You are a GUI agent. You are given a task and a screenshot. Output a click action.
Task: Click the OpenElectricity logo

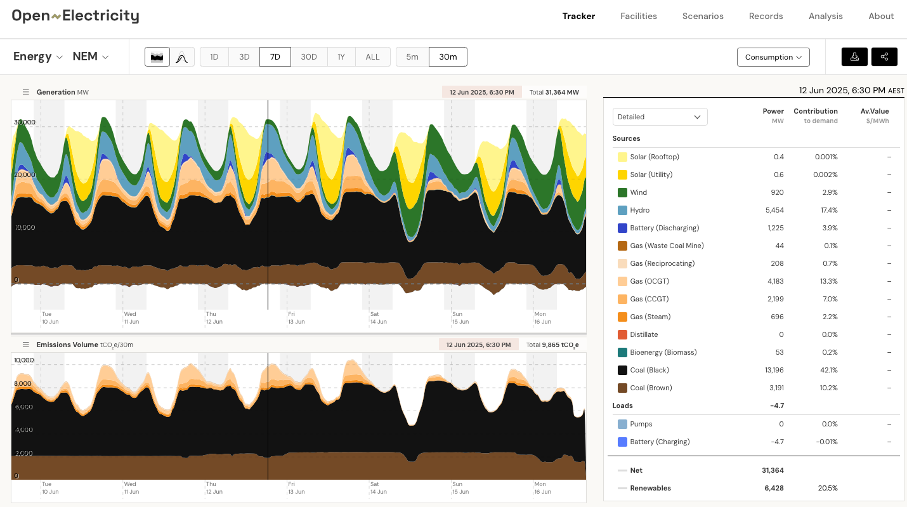(75, 16)
